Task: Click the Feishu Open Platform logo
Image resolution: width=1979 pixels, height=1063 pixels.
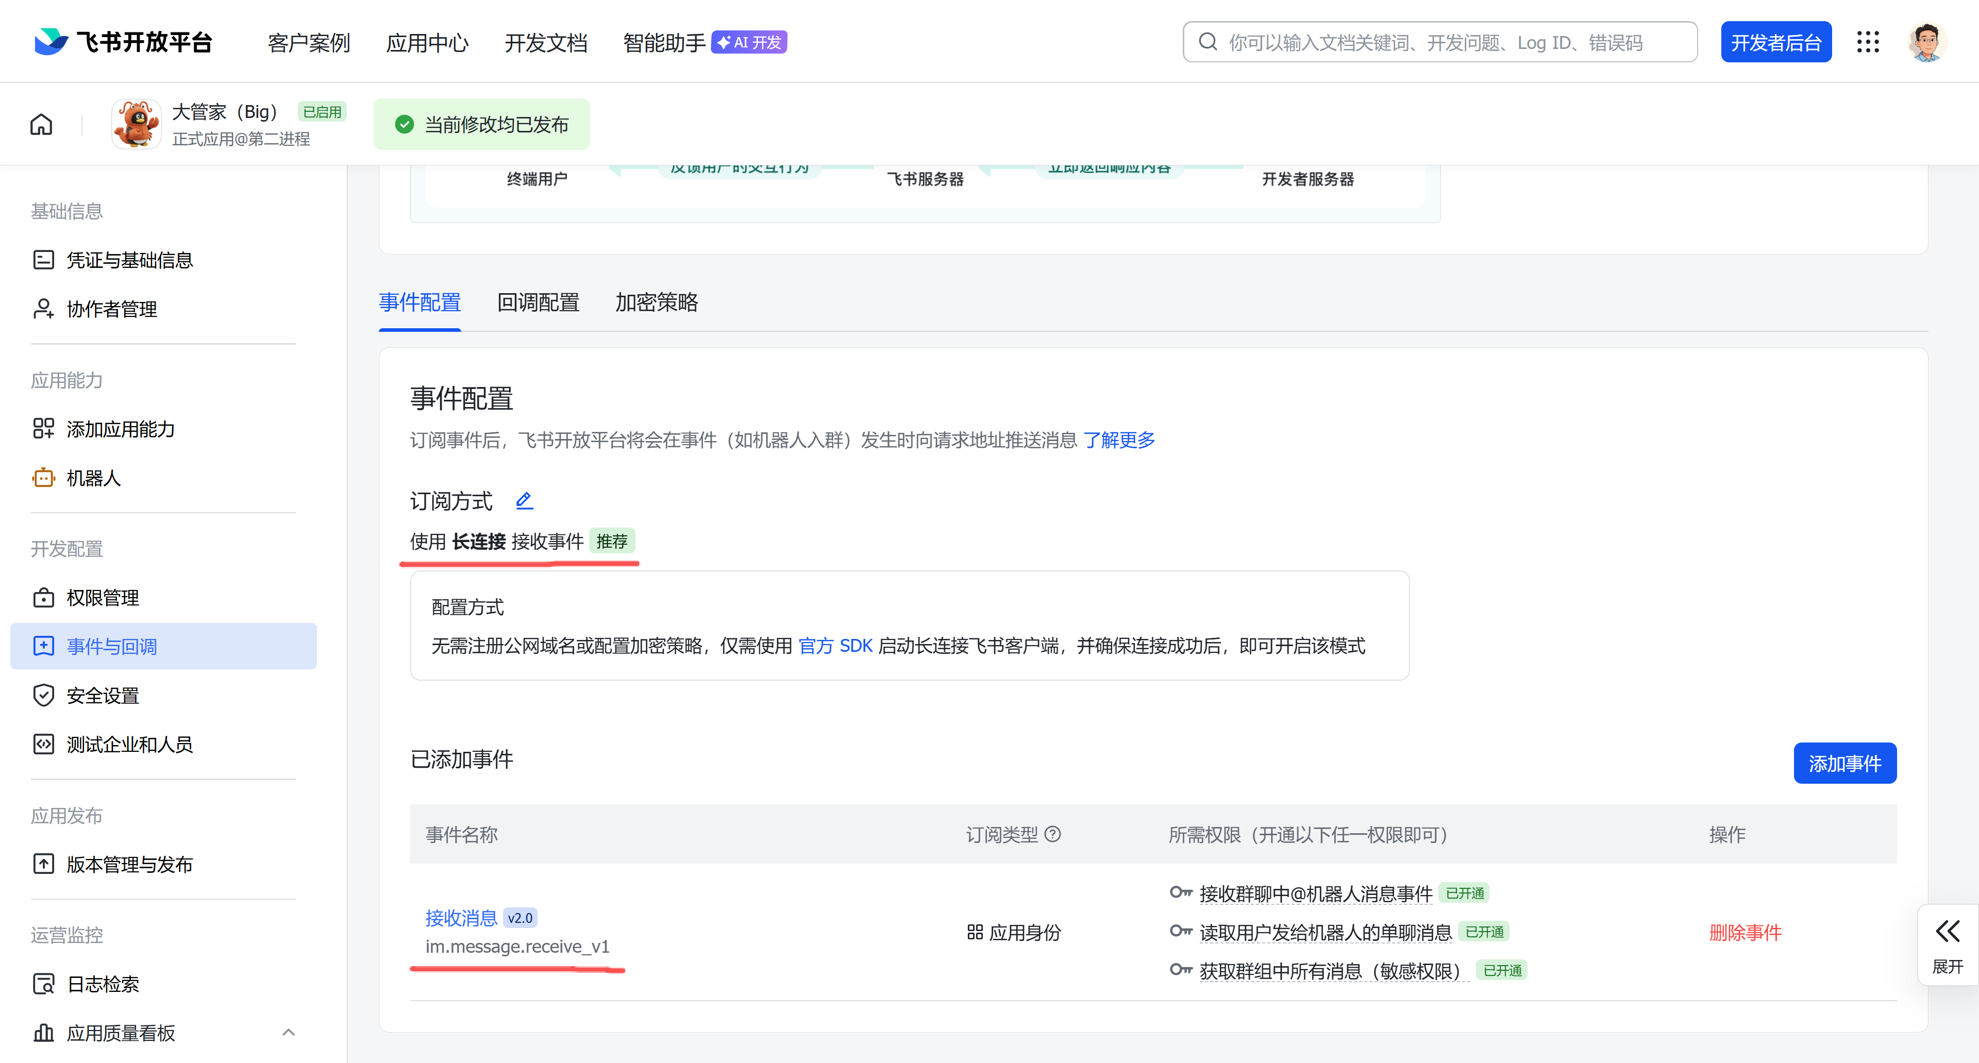Action: 124,41
